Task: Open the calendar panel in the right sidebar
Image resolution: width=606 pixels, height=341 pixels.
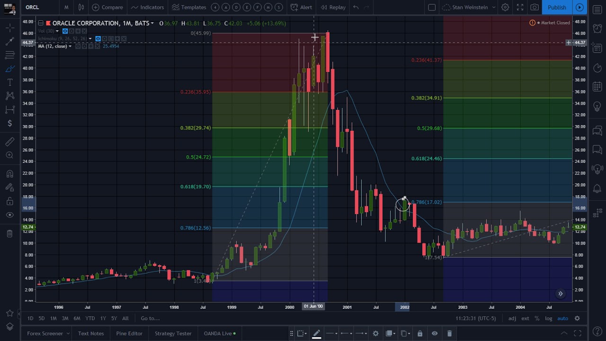Action: [x=597, y=87]
